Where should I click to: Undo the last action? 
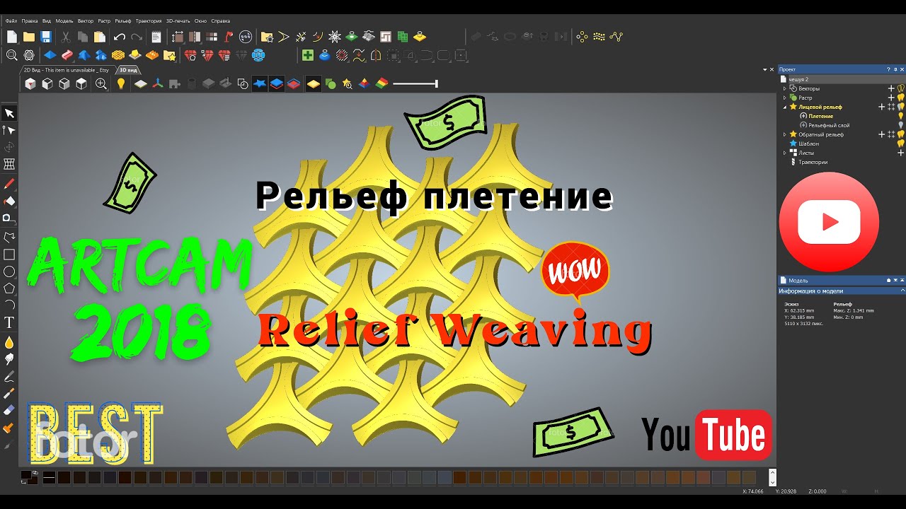pyautogui.click(x=119, y=37)
